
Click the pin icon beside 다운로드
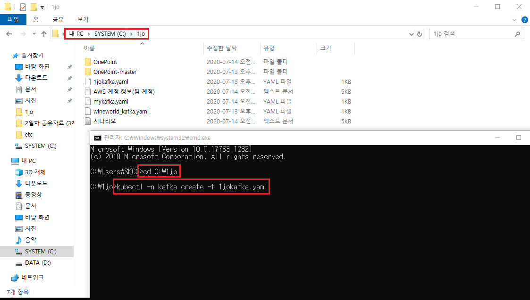[x=70, y=78]
